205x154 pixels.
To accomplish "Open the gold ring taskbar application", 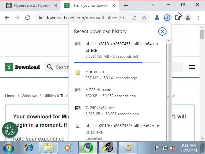I will [x=128, y=148].
